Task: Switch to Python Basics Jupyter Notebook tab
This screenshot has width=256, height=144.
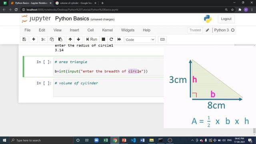Action: [x=31, y=3]
